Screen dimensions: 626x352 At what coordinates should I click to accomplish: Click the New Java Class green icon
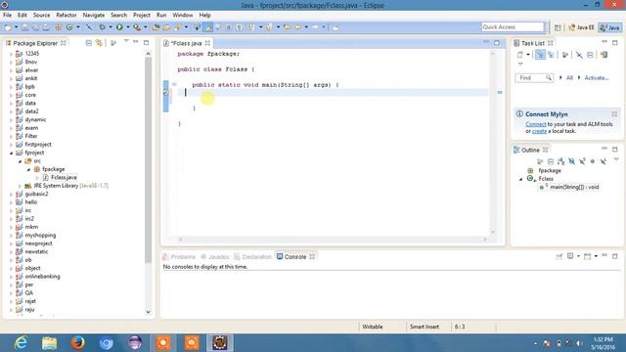click(x=69, y=27)
